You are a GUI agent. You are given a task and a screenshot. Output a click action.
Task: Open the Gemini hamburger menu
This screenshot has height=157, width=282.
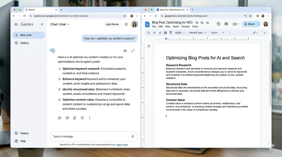point(16,24)
